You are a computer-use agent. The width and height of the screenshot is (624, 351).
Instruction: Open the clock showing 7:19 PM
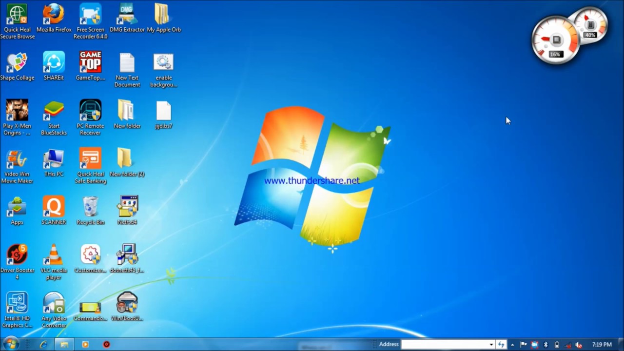602,345
